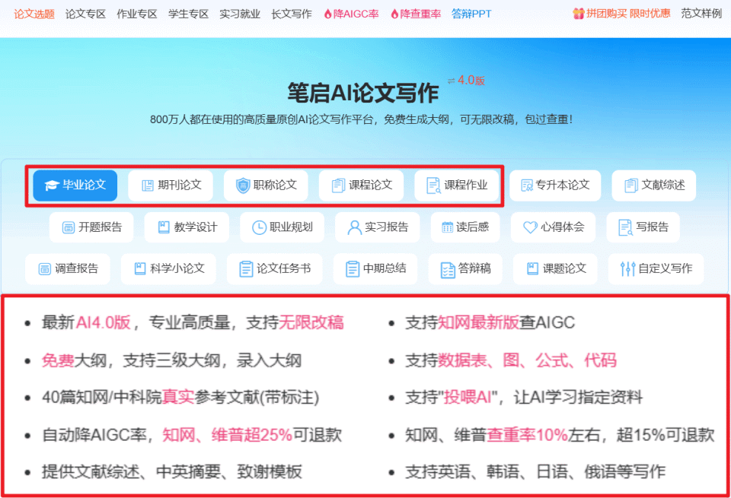Screen dimensions: 731x498
Task: Select 实习报告 type label
Action: [x=387, y=227]
